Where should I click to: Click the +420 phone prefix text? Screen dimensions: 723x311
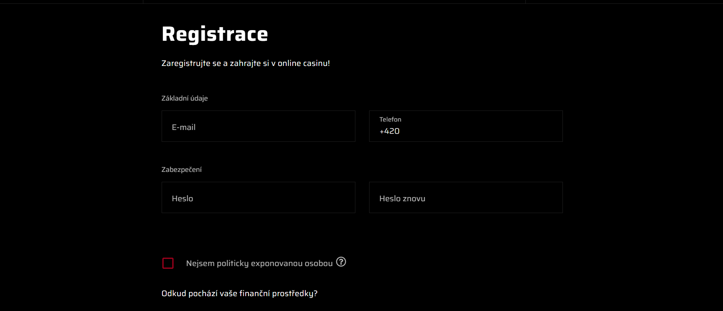[389, 131]
